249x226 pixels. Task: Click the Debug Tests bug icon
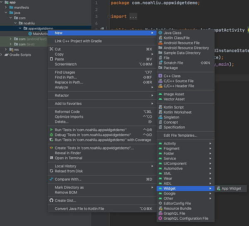coord(51,135)
